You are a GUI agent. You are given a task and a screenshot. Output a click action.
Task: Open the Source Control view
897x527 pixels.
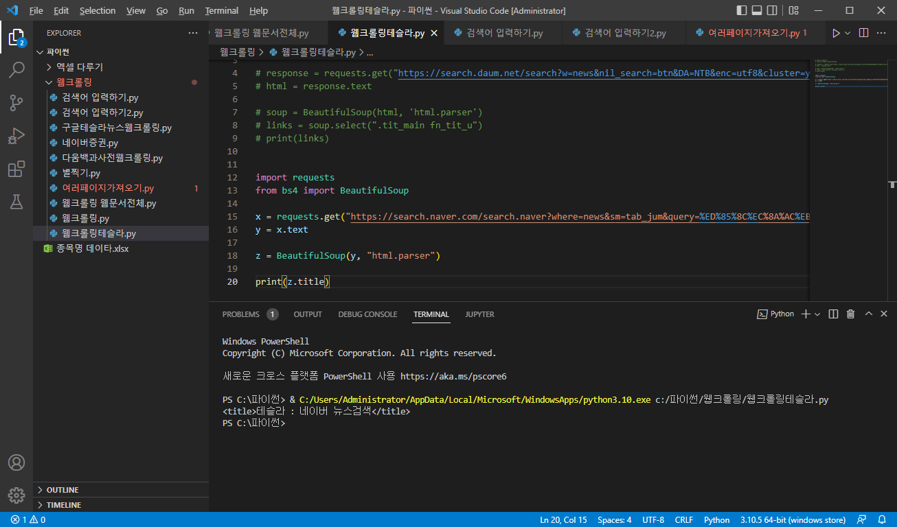pyautogui.click(x=16, y=103)
